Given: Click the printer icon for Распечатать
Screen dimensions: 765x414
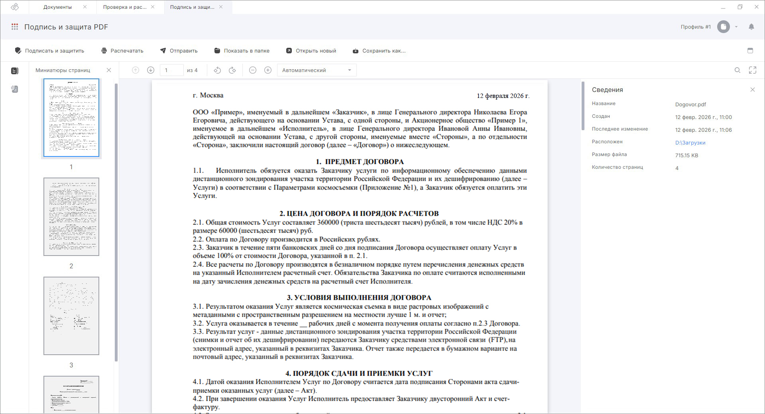Looking at the screenshot, I should 104,51.
